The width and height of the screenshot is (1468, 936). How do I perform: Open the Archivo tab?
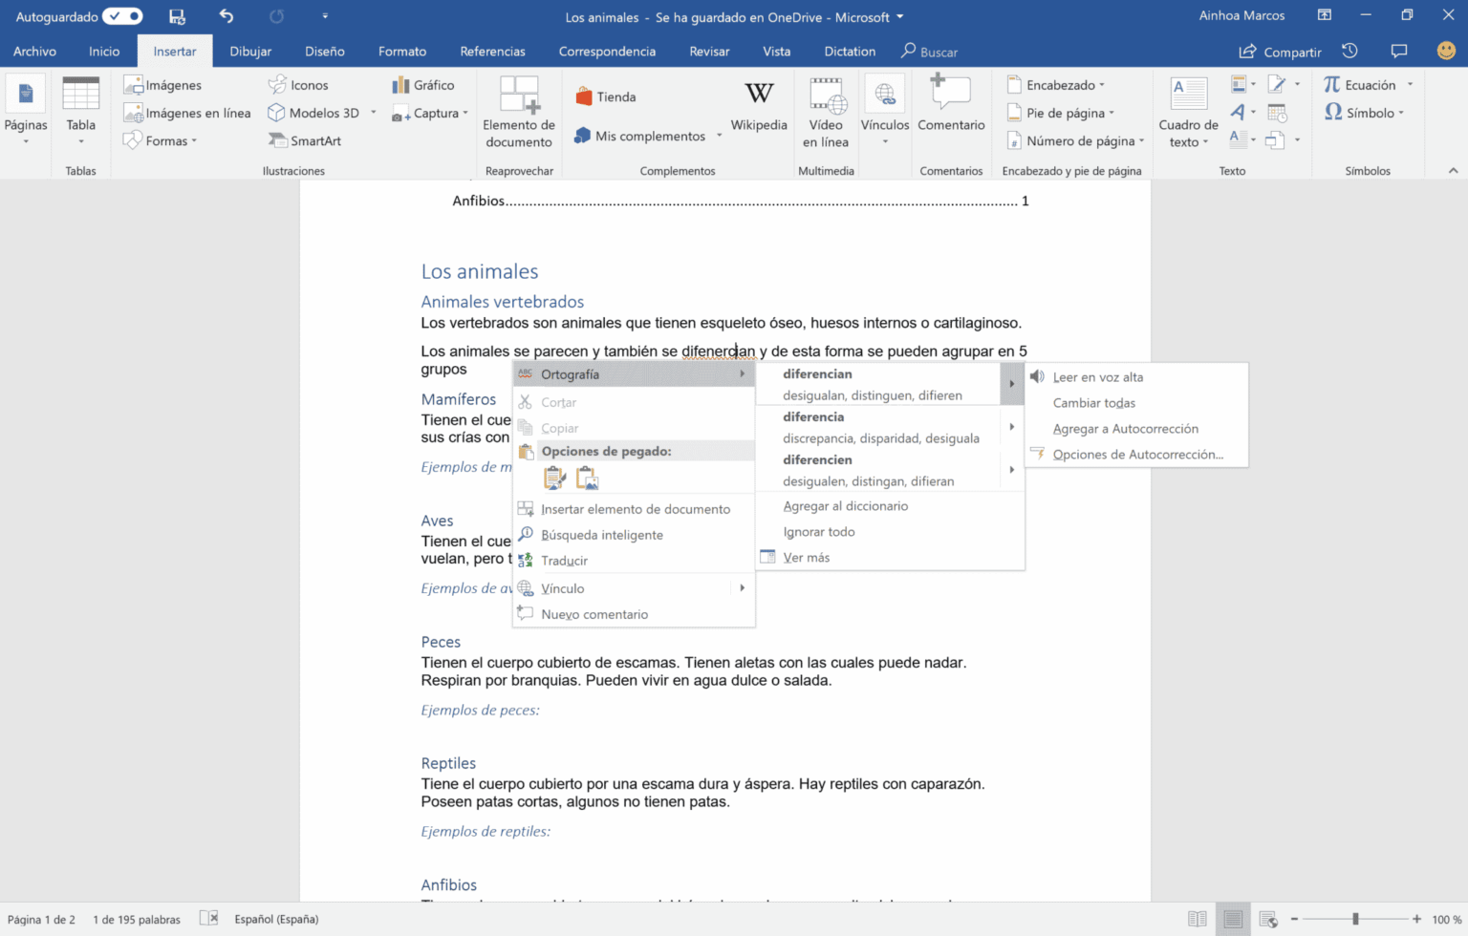(x=34, y=52)
